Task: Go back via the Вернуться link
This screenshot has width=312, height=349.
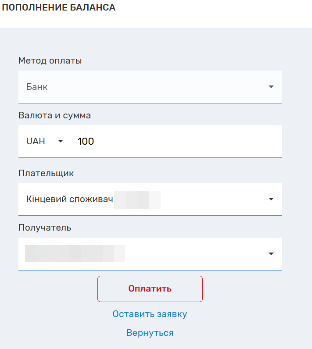Action: 150,333
